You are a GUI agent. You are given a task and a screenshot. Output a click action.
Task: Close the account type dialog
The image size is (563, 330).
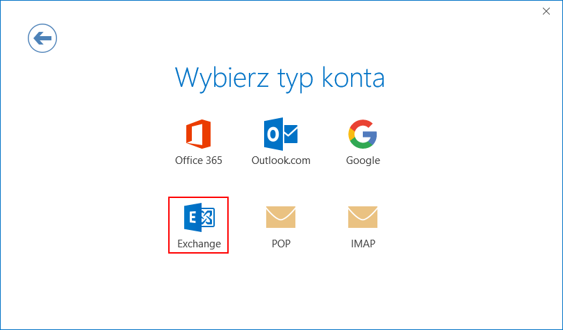coord(546,12)
